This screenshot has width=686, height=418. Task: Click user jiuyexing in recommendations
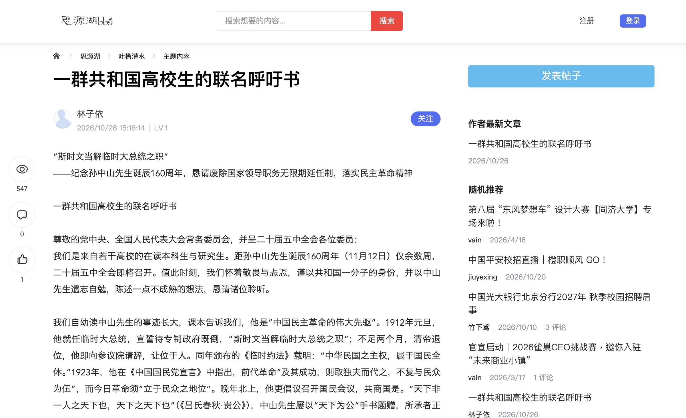tap(483, 277)
